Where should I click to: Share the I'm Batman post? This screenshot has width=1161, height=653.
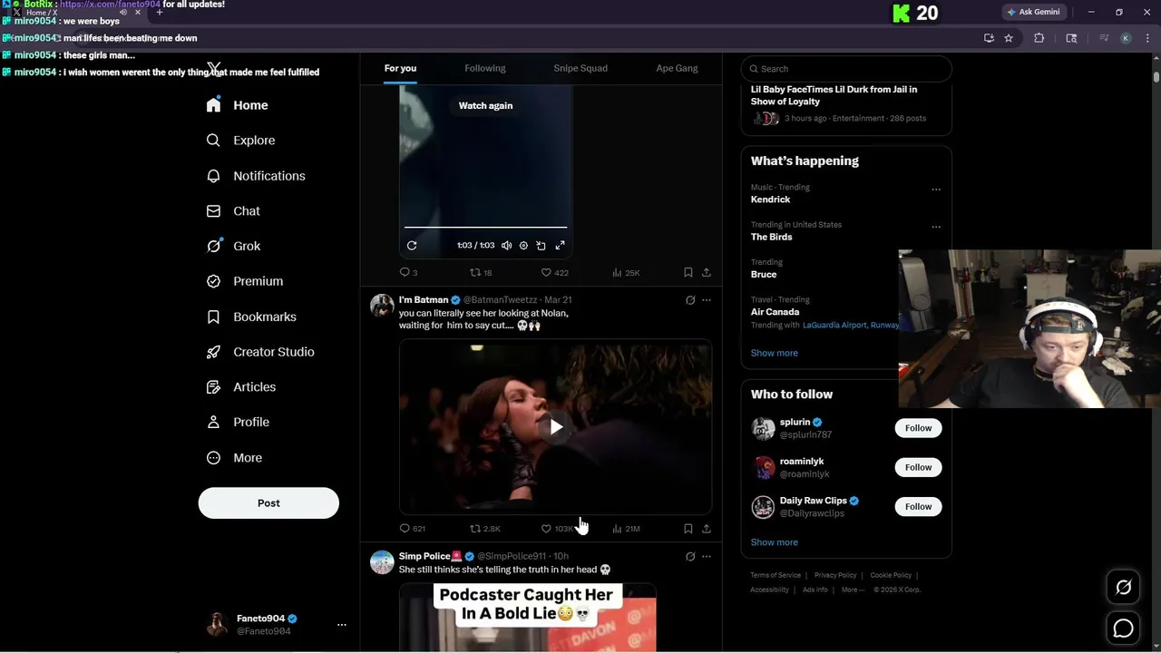[x=707, y=529]
